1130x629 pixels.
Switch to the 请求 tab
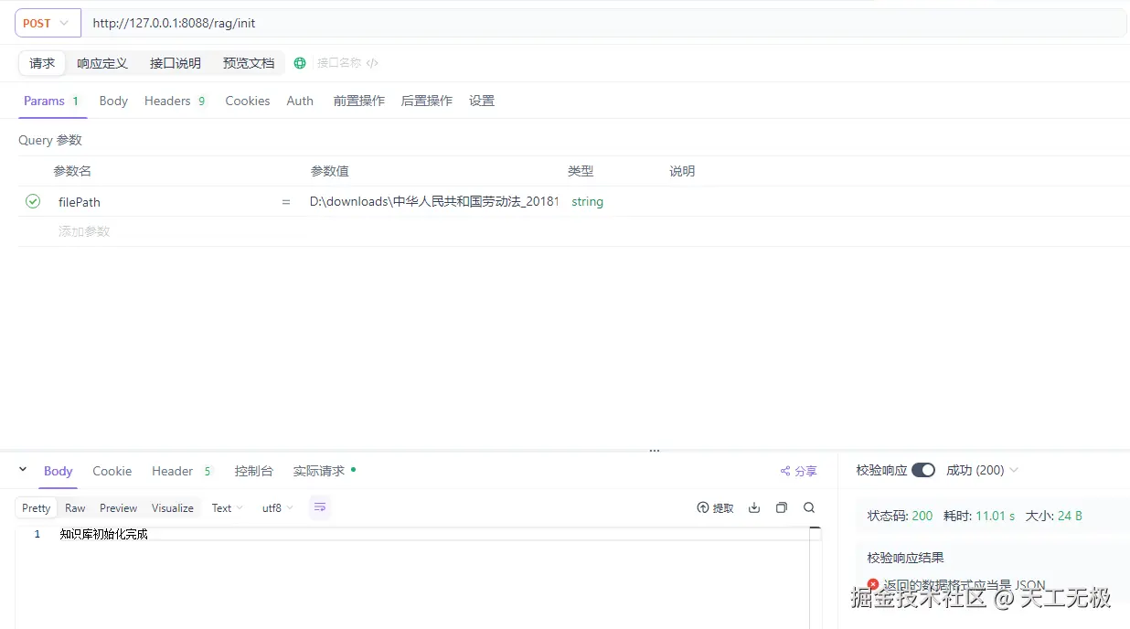pos(42,63)
